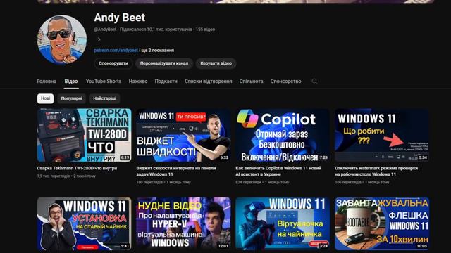Open the Завантажувальна флешка Windows 11 thumbnail
Image resolution: width=451 pixels, height=253 pixels.
pos(382,223)
